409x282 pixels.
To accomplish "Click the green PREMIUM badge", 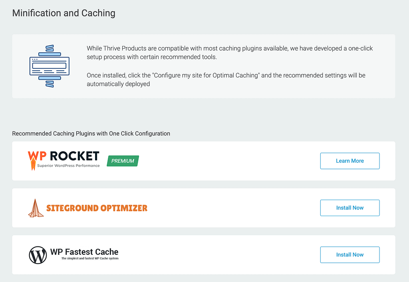I will (x=123, y=161).
